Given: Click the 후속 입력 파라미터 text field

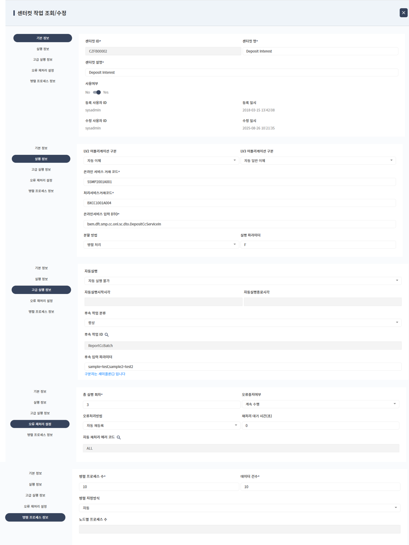Looking at the screenshot, I should (243, 367).
